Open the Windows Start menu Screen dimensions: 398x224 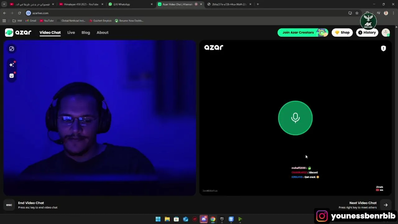[158, 219]
